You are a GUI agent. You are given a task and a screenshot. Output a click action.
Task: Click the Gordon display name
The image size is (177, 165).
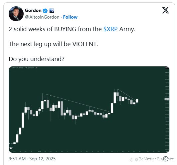(x=33, y=11)
